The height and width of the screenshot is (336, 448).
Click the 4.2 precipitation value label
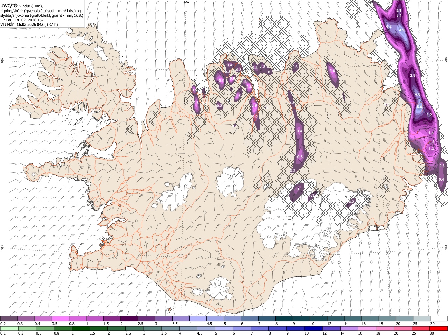click(x=388, y=27)
